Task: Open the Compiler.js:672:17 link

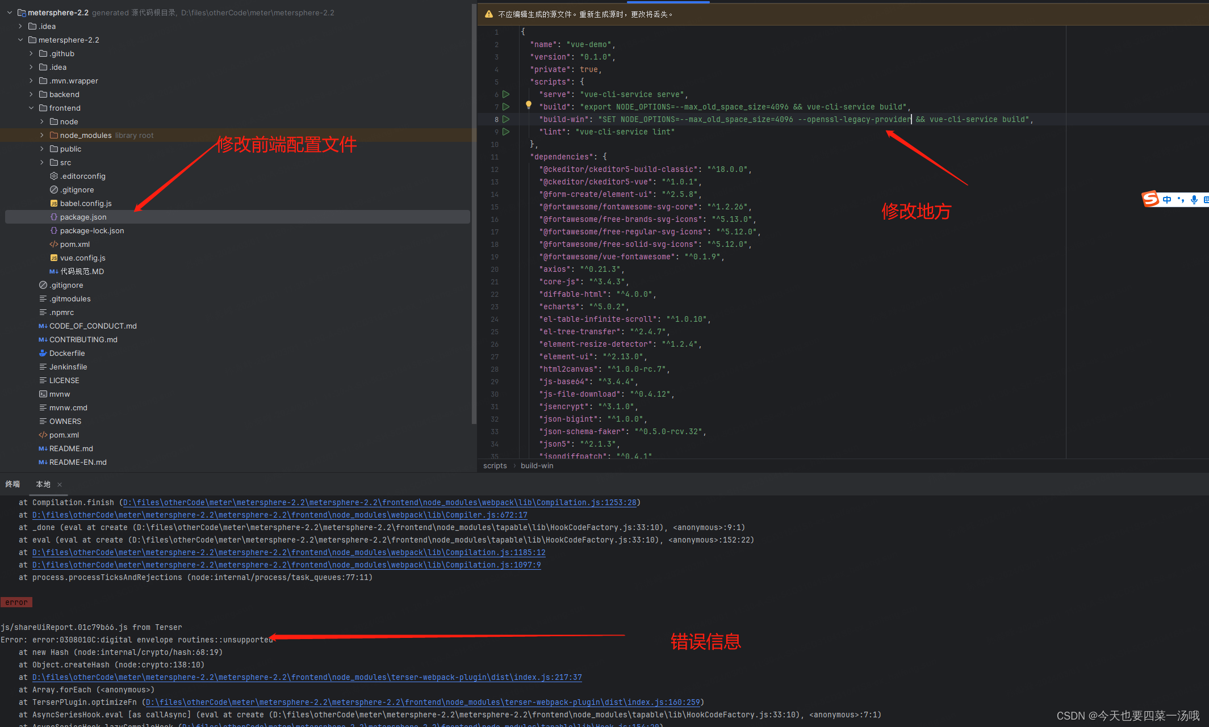Action: 280,515
